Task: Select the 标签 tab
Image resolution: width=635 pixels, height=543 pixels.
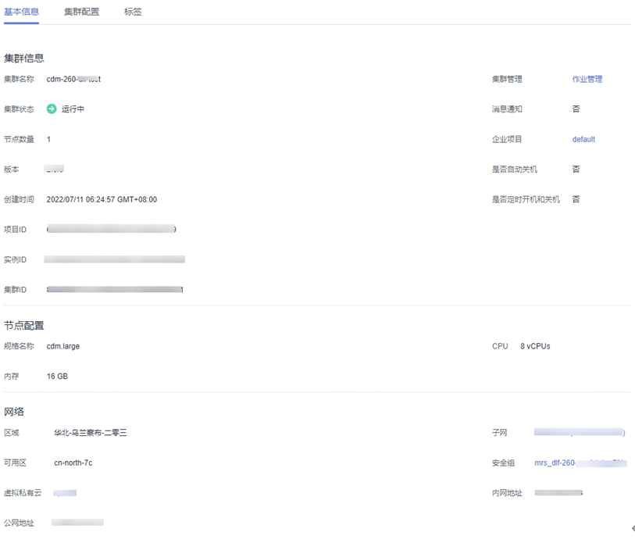Action: [x=133, y=12]
